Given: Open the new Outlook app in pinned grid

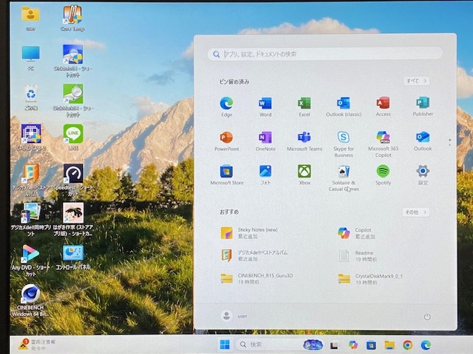Looking at the screenshot, I should [423, 141].
